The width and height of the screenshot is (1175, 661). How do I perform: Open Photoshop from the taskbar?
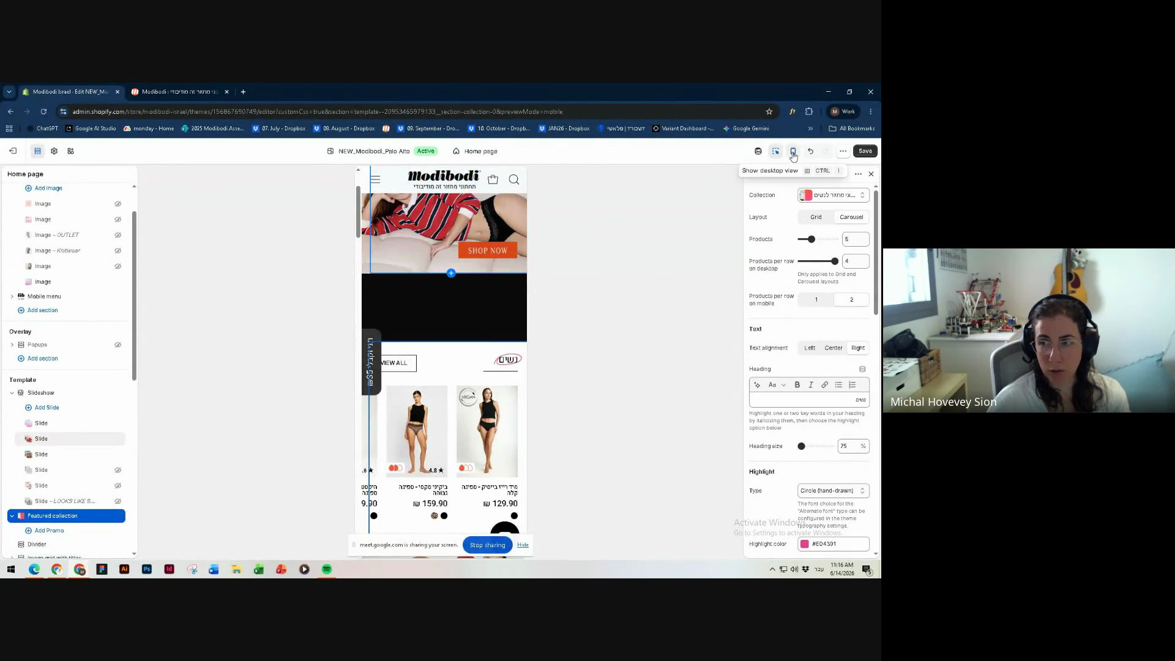pyautogui.click(x=147, y=569)
